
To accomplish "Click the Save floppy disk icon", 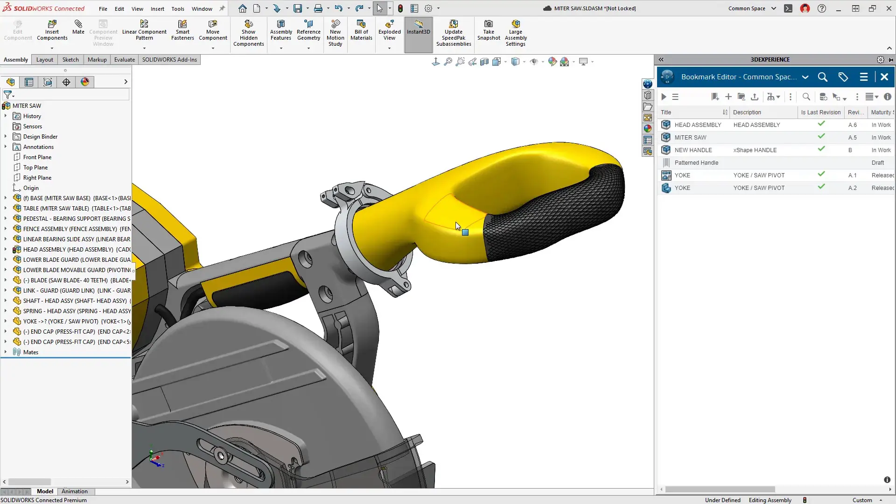I will pyautogui.click(x=298, y=8).
